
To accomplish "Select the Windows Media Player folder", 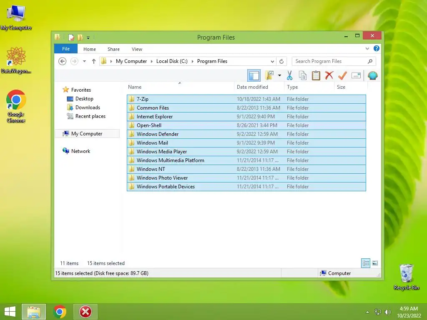I will click(246, 152).
